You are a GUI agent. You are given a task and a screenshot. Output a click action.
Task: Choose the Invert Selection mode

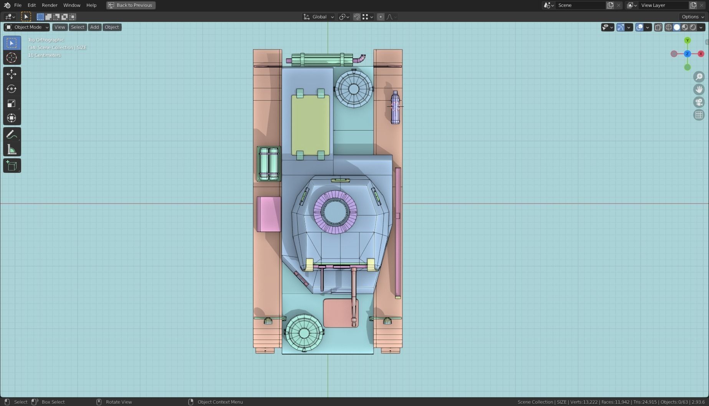[x=65, y=17]
